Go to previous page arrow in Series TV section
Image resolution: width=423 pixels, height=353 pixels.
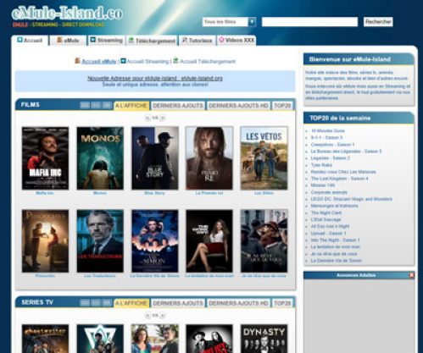pyautogui.click(x=147, y=316)
